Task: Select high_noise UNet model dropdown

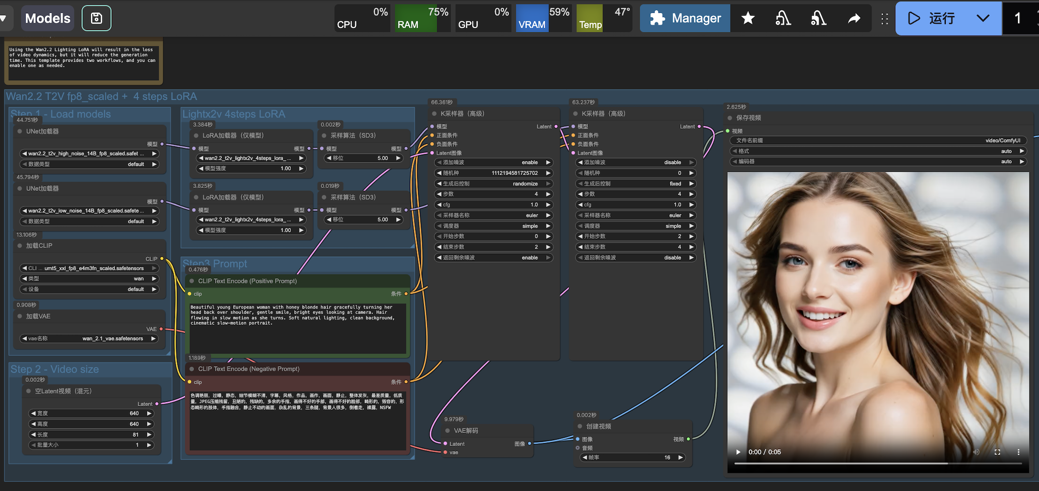Action: click(89, 153)
